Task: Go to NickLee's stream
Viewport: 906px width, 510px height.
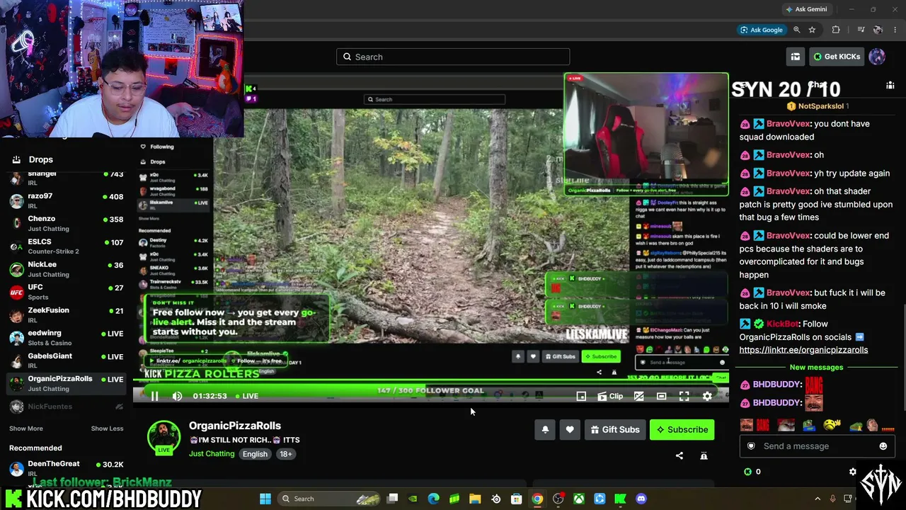Action: click(67, 269)
